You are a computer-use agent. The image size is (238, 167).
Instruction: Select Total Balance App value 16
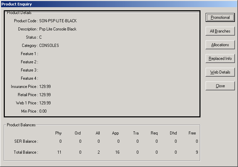(117, 152)
